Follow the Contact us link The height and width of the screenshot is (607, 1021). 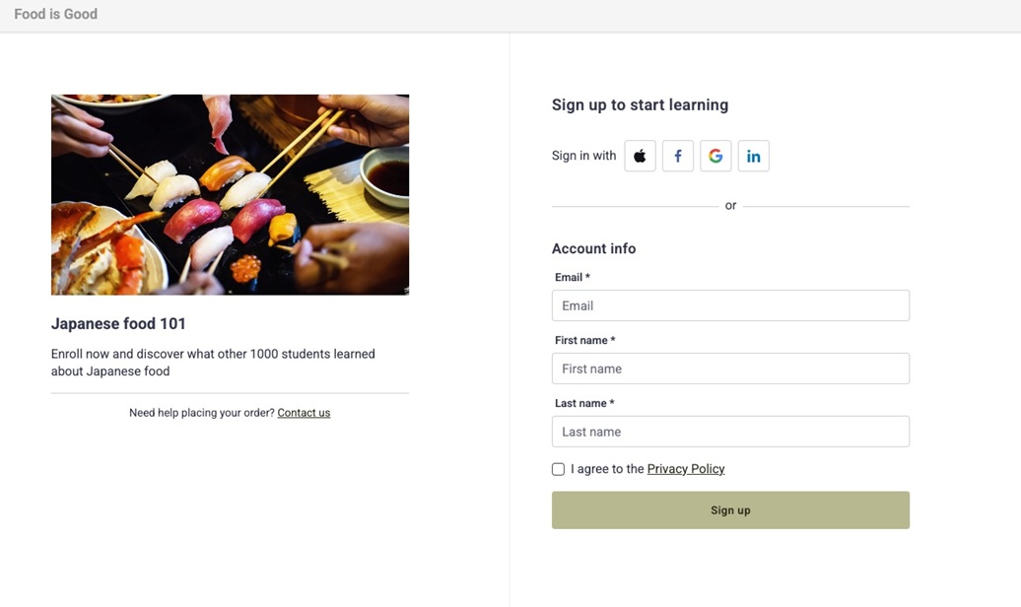pos(304,413)
